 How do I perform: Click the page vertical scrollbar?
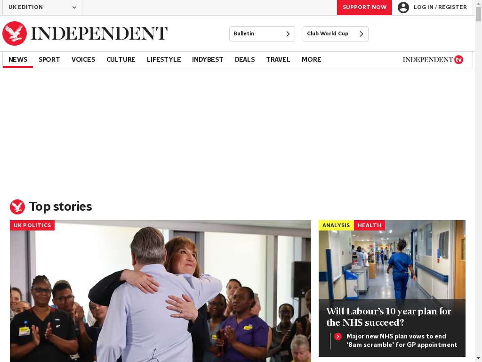pos(478,181)
